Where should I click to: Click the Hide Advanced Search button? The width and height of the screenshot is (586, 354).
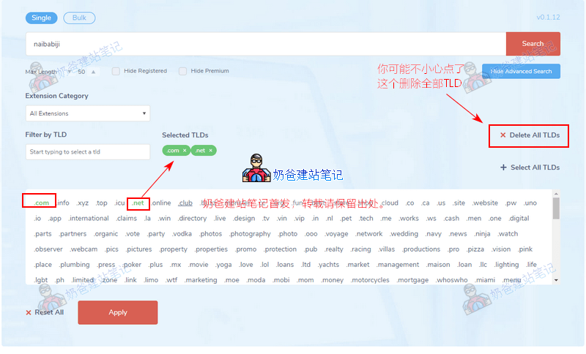521,72
